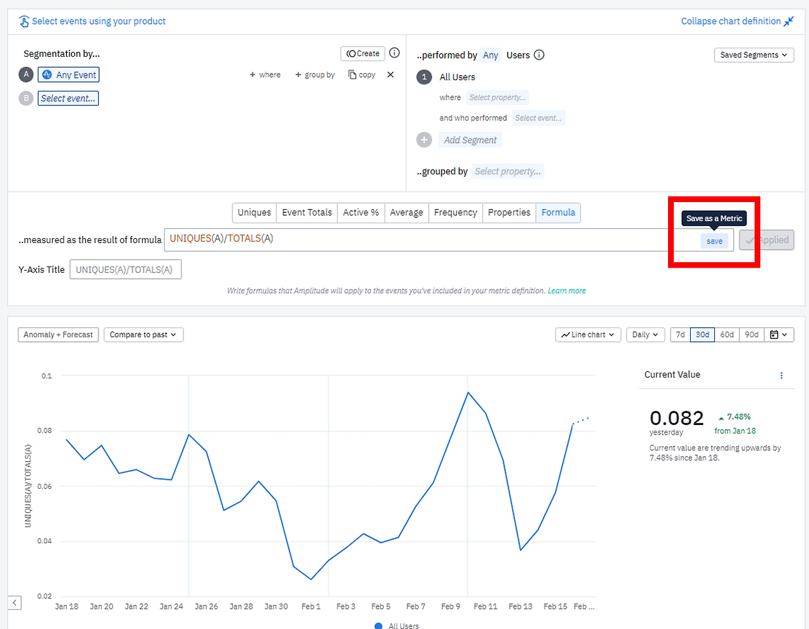The width and height of the screenshot is (809, 629).
Task: Open the Current Value three-dot menu
Action: click(782, 375)
